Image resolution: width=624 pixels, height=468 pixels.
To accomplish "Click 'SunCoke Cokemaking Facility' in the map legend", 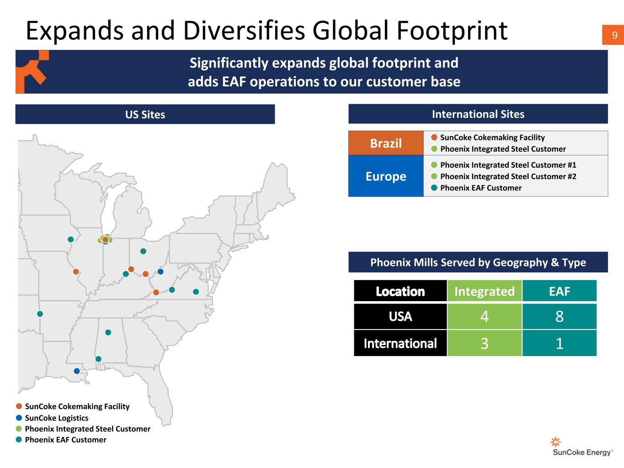I will tap(77, 406).
